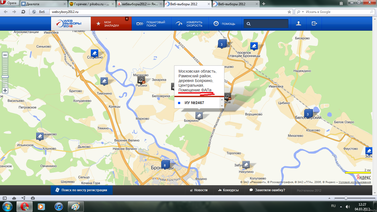The image size is (377, 212).
Task: Open the search engine dropdown beside Искать в Google
Action: 299,12
